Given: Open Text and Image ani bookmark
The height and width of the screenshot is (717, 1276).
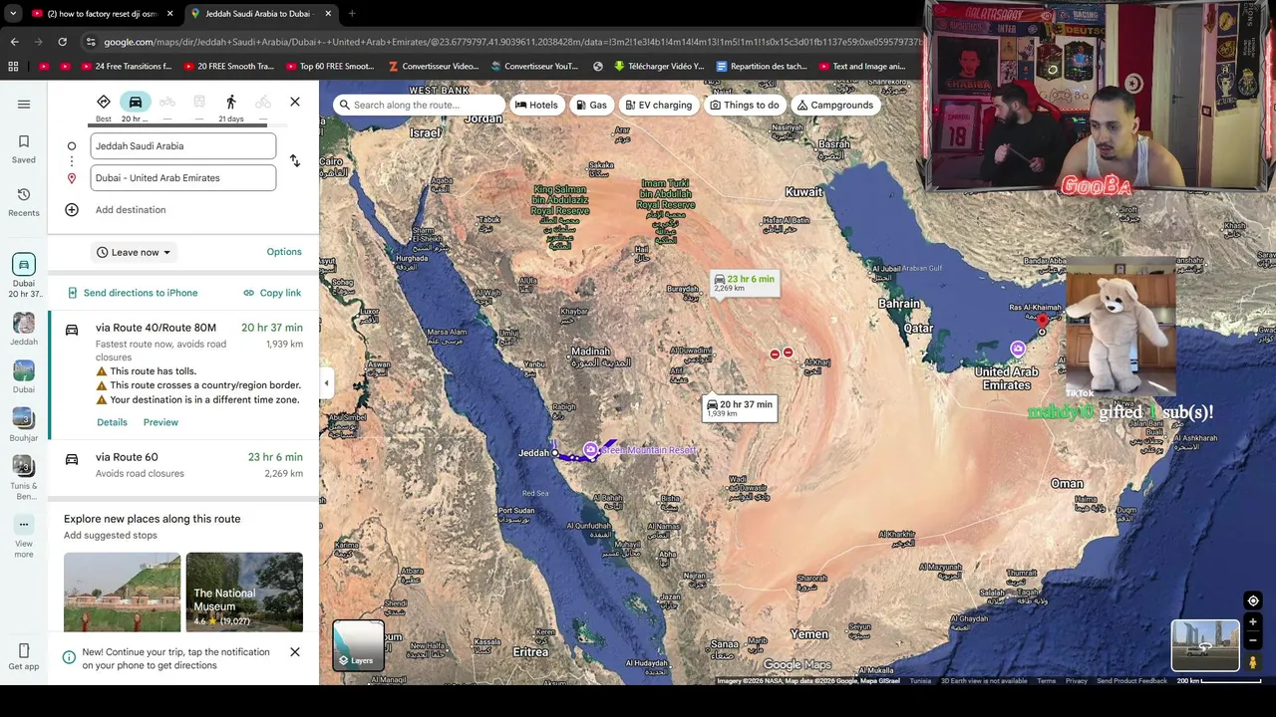Looking at the screenshot, I should (860, 67).
